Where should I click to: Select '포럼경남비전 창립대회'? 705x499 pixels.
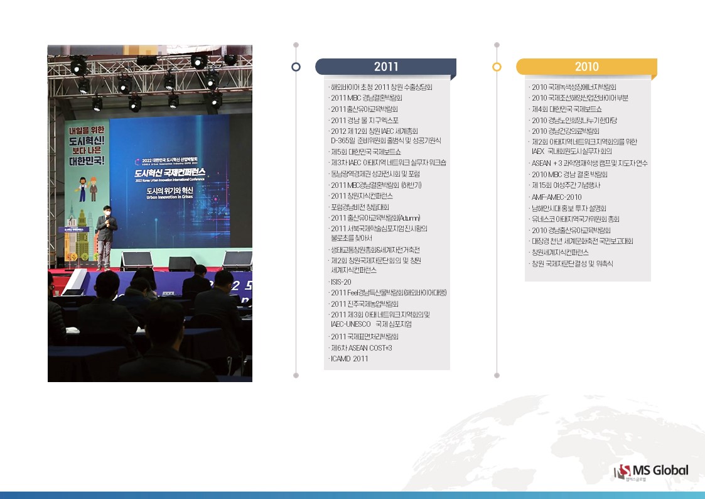pyautogui.click(x=360, y=207)
